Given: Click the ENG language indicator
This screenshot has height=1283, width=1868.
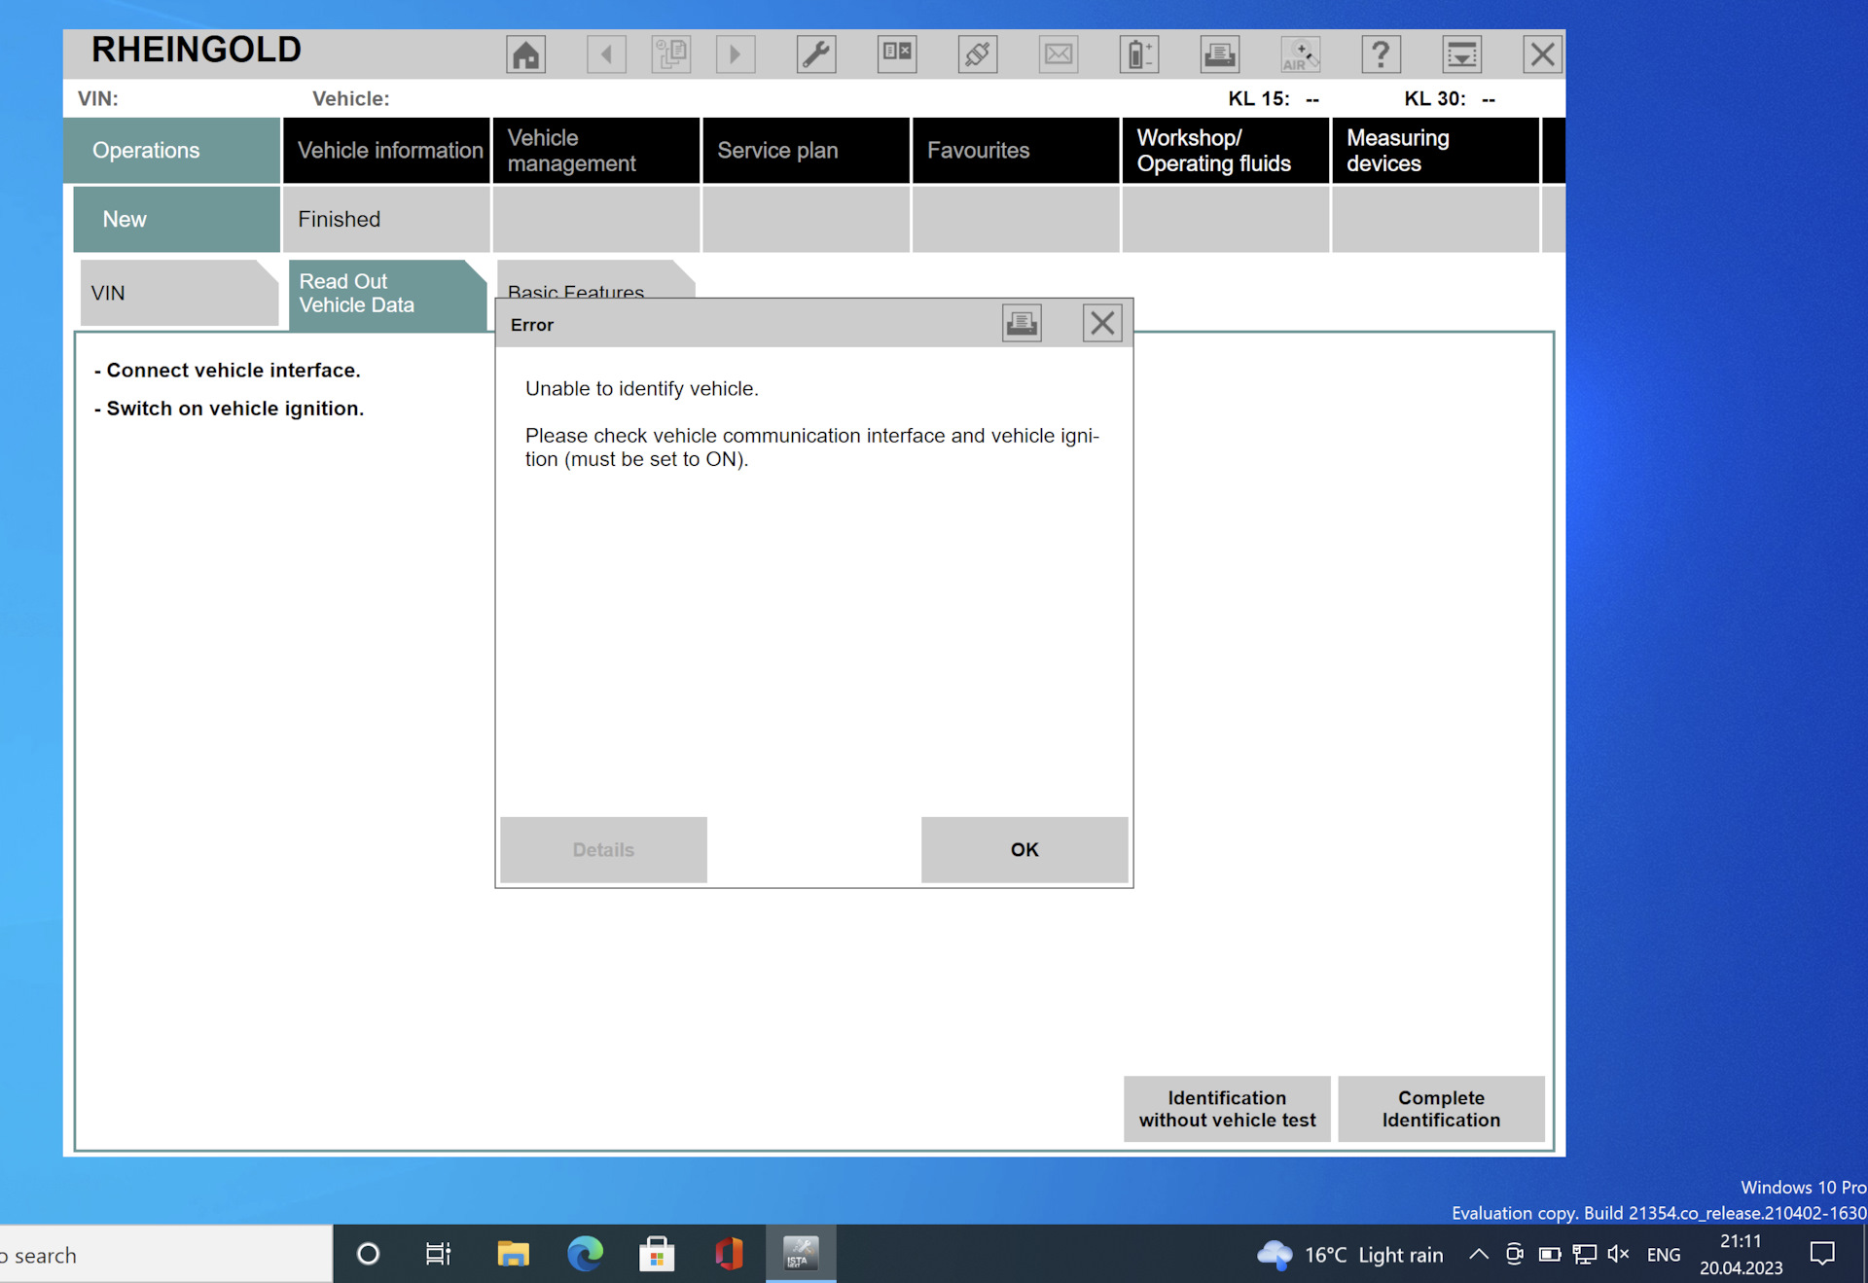Looking at the screenshot, I should click(x=1664, y=1255).
